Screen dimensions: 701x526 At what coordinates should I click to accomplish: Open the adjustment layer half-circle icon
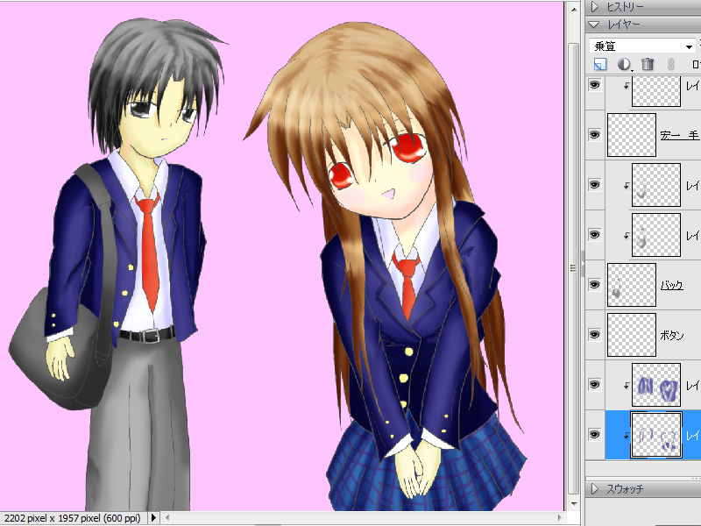625,64
